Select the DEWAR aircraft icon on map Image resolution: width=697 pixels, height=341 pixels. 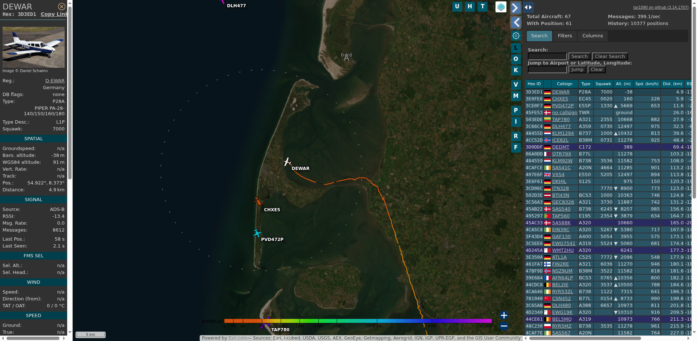click(x=287, y=162)
